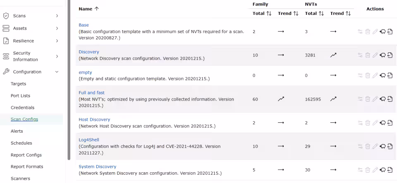The image size is (397, 183).
Task: Expand the Assets sidebar section
Action: click(57, 28)
